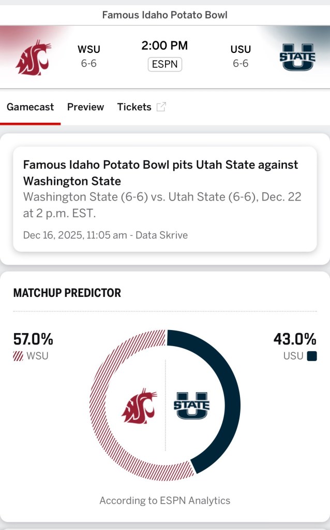
Task: Open the Preview tab
Action: pos(85,107)
